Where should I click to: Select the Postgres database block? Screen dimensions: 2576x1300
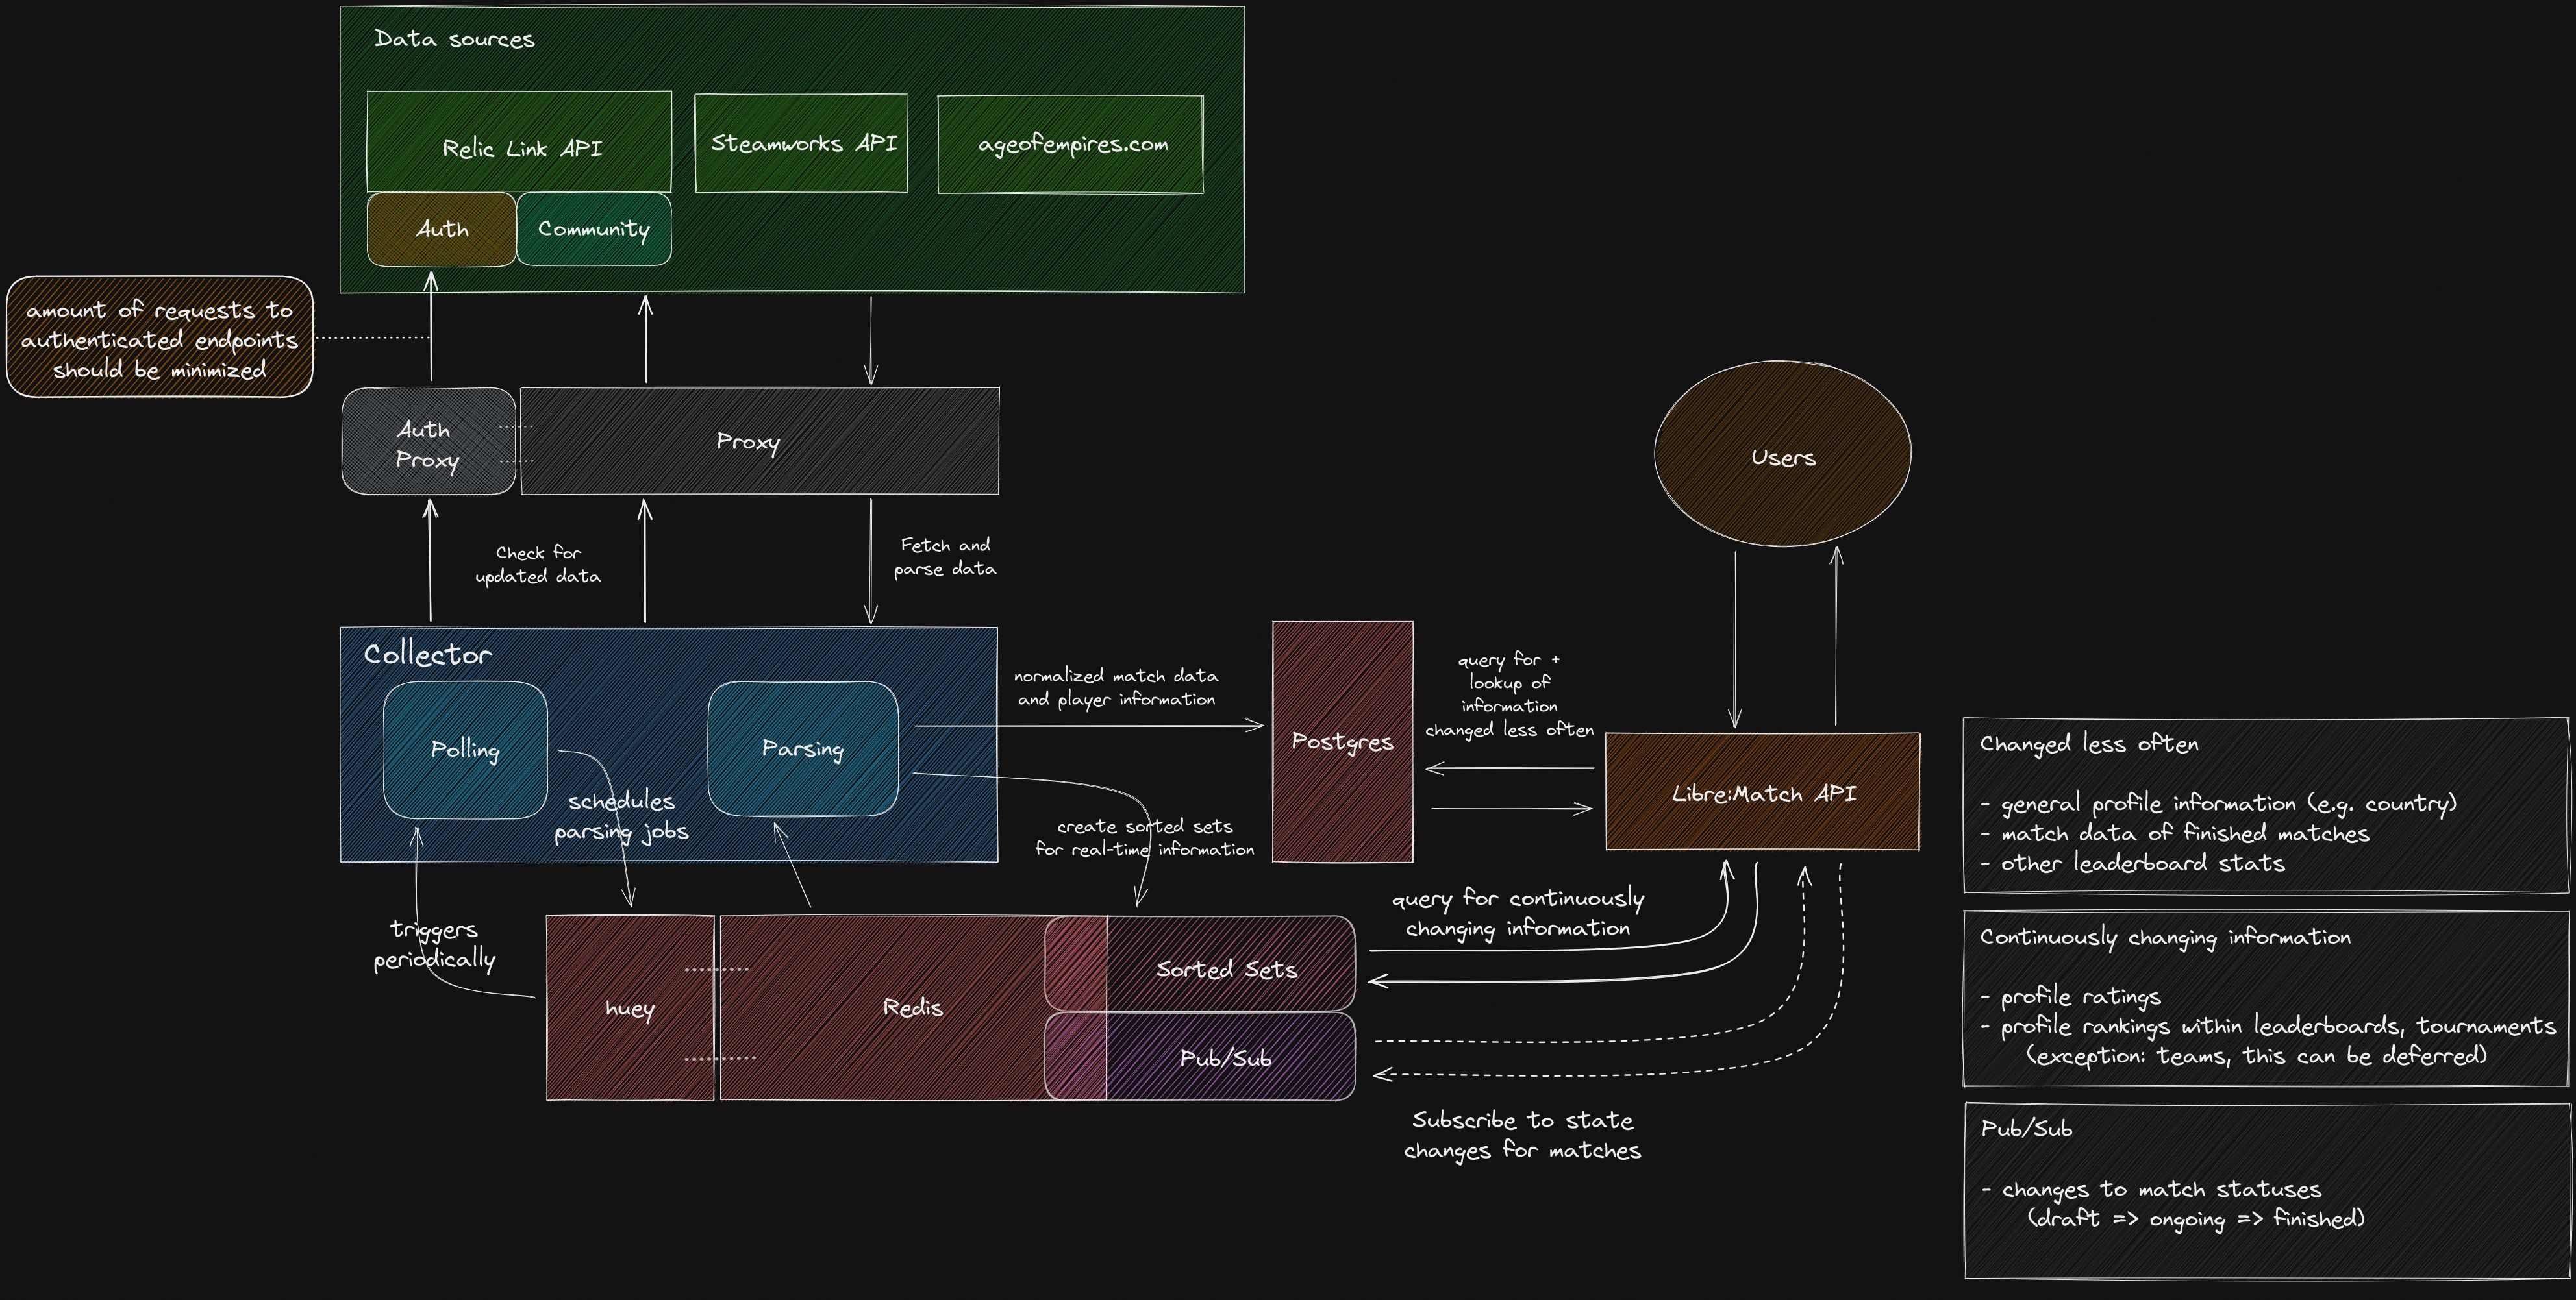[x=1342, y=741]
